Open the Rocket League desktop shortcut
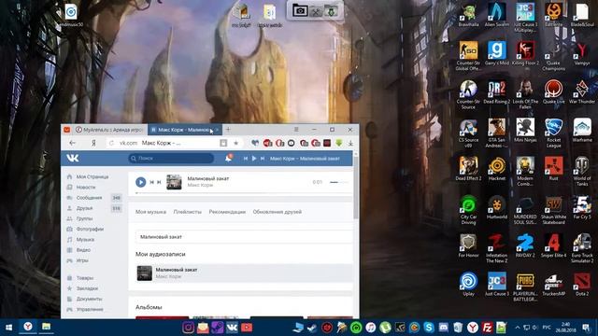 point(553,133)
